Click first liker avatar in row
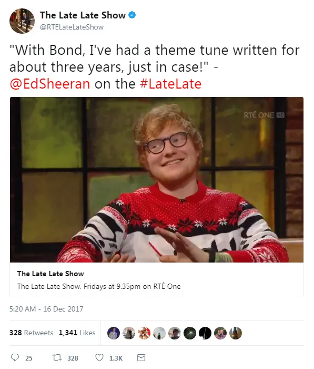The width and height of the screenshot is (314, 369). coord(114,333)
